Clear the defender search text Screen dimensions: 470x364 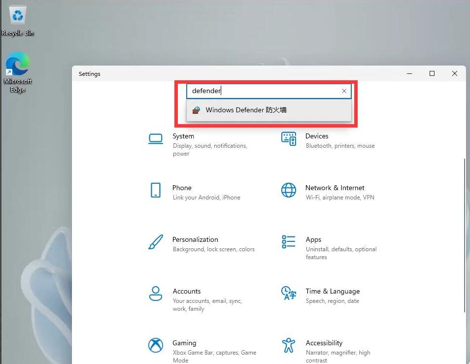(344, 91)
